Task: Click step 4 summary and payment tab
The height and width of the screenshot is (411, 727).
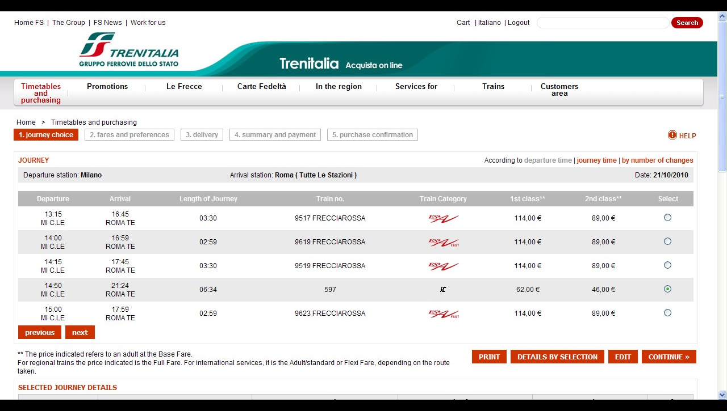Action: (275, 135)
